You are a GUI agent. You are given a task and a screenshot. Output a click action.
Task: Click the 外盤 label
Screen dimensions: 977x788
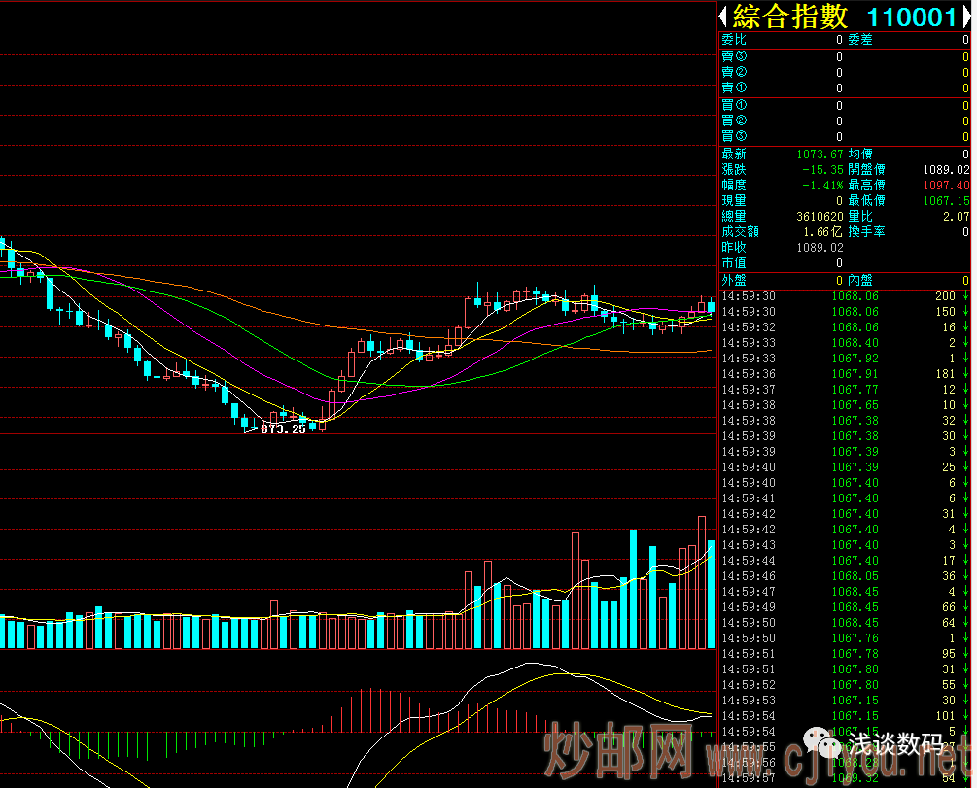[x=734, y=280]
